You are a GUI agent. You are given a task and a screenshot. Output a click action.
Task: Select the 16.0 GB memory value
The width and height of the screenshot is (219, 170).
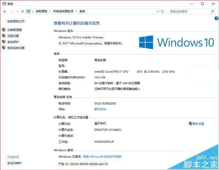(x=100, y=77)
